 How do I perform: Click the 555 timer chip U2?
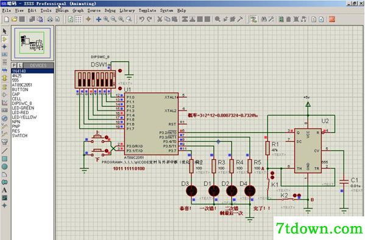[x=308, y=151]
